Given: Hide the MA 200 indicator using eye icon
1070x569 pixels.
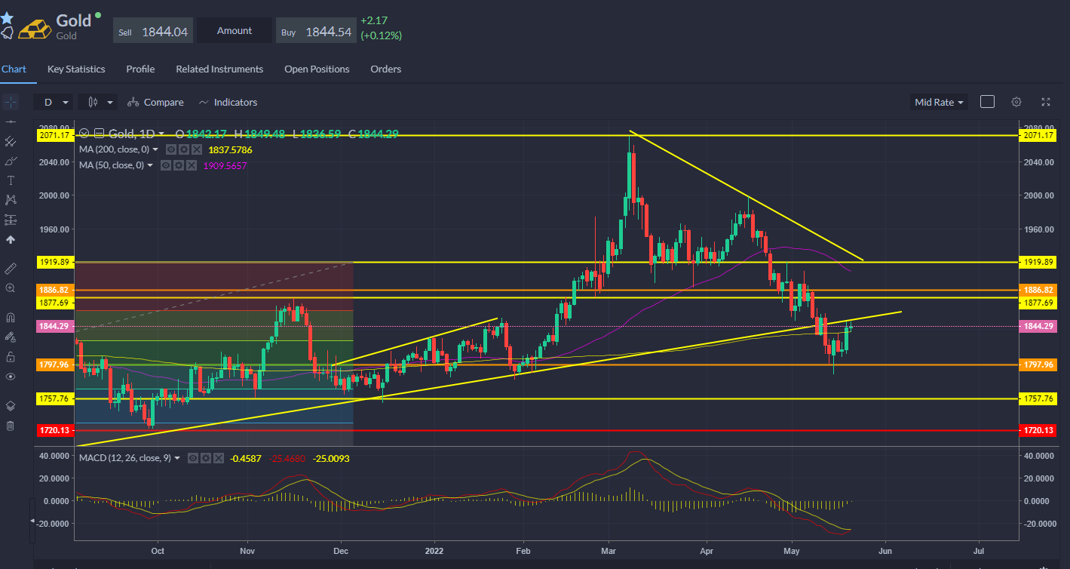Looking at the screenshot, I should tap(171, 149).
